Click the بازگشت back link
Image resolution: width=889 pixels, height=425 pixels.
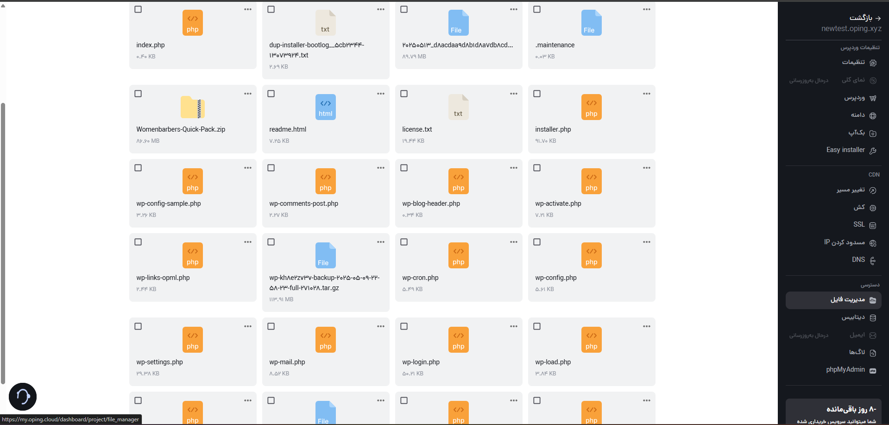pos(864,18)
